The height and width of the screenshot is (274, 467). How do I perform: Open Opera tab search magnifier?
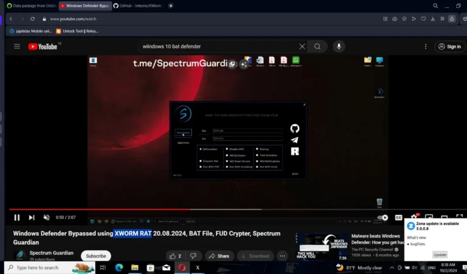435,5
